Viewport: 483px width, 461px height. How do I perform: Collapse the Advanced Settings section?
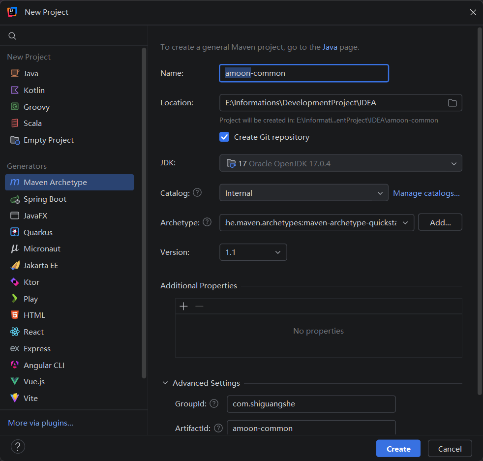coord(165,383)
